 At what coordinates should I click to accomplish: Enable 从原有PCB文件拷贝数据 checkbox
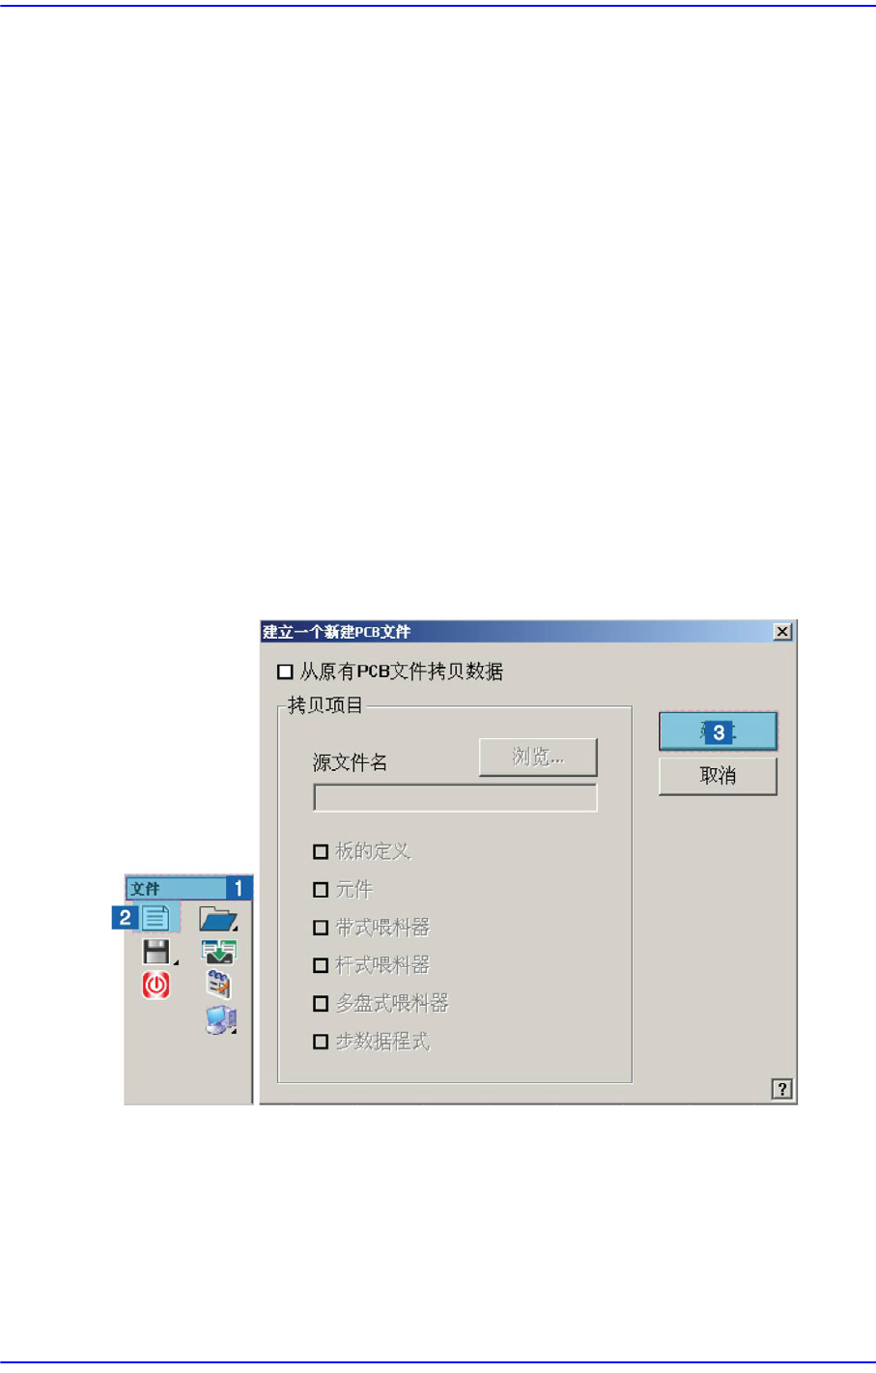tap(285, 672)
